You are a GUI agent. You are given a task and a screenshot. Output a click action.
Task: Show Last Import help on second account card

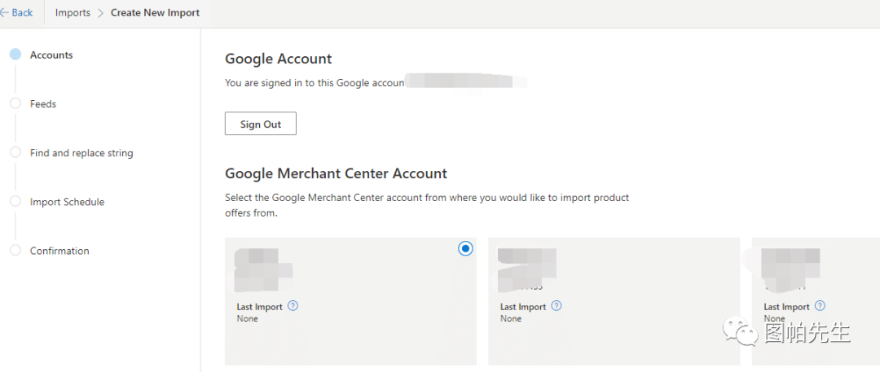pyautogui.click(x=557, y=306)
